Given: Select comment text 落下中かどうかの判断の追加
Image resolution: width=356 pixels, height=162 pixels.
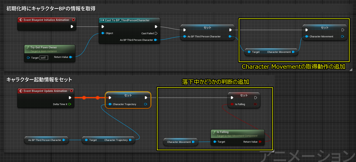Looking at the screenshot, I should [x=215, y=82].
